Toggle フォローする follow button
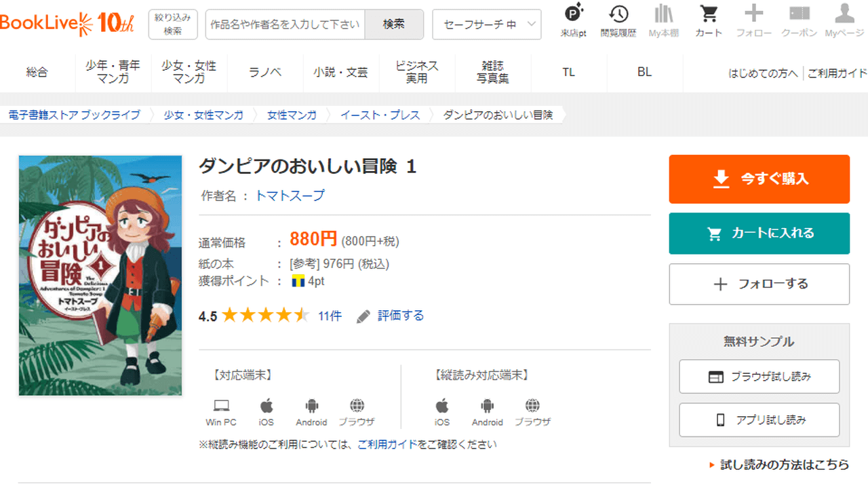 759,284
